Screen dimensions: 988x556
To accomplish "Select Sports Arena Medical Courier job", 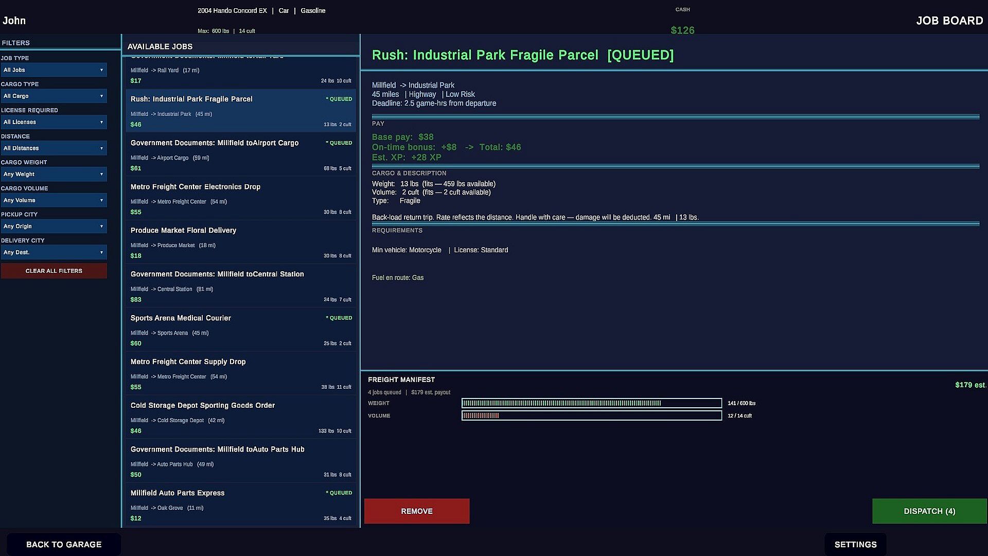I will [x=241, y=329].
